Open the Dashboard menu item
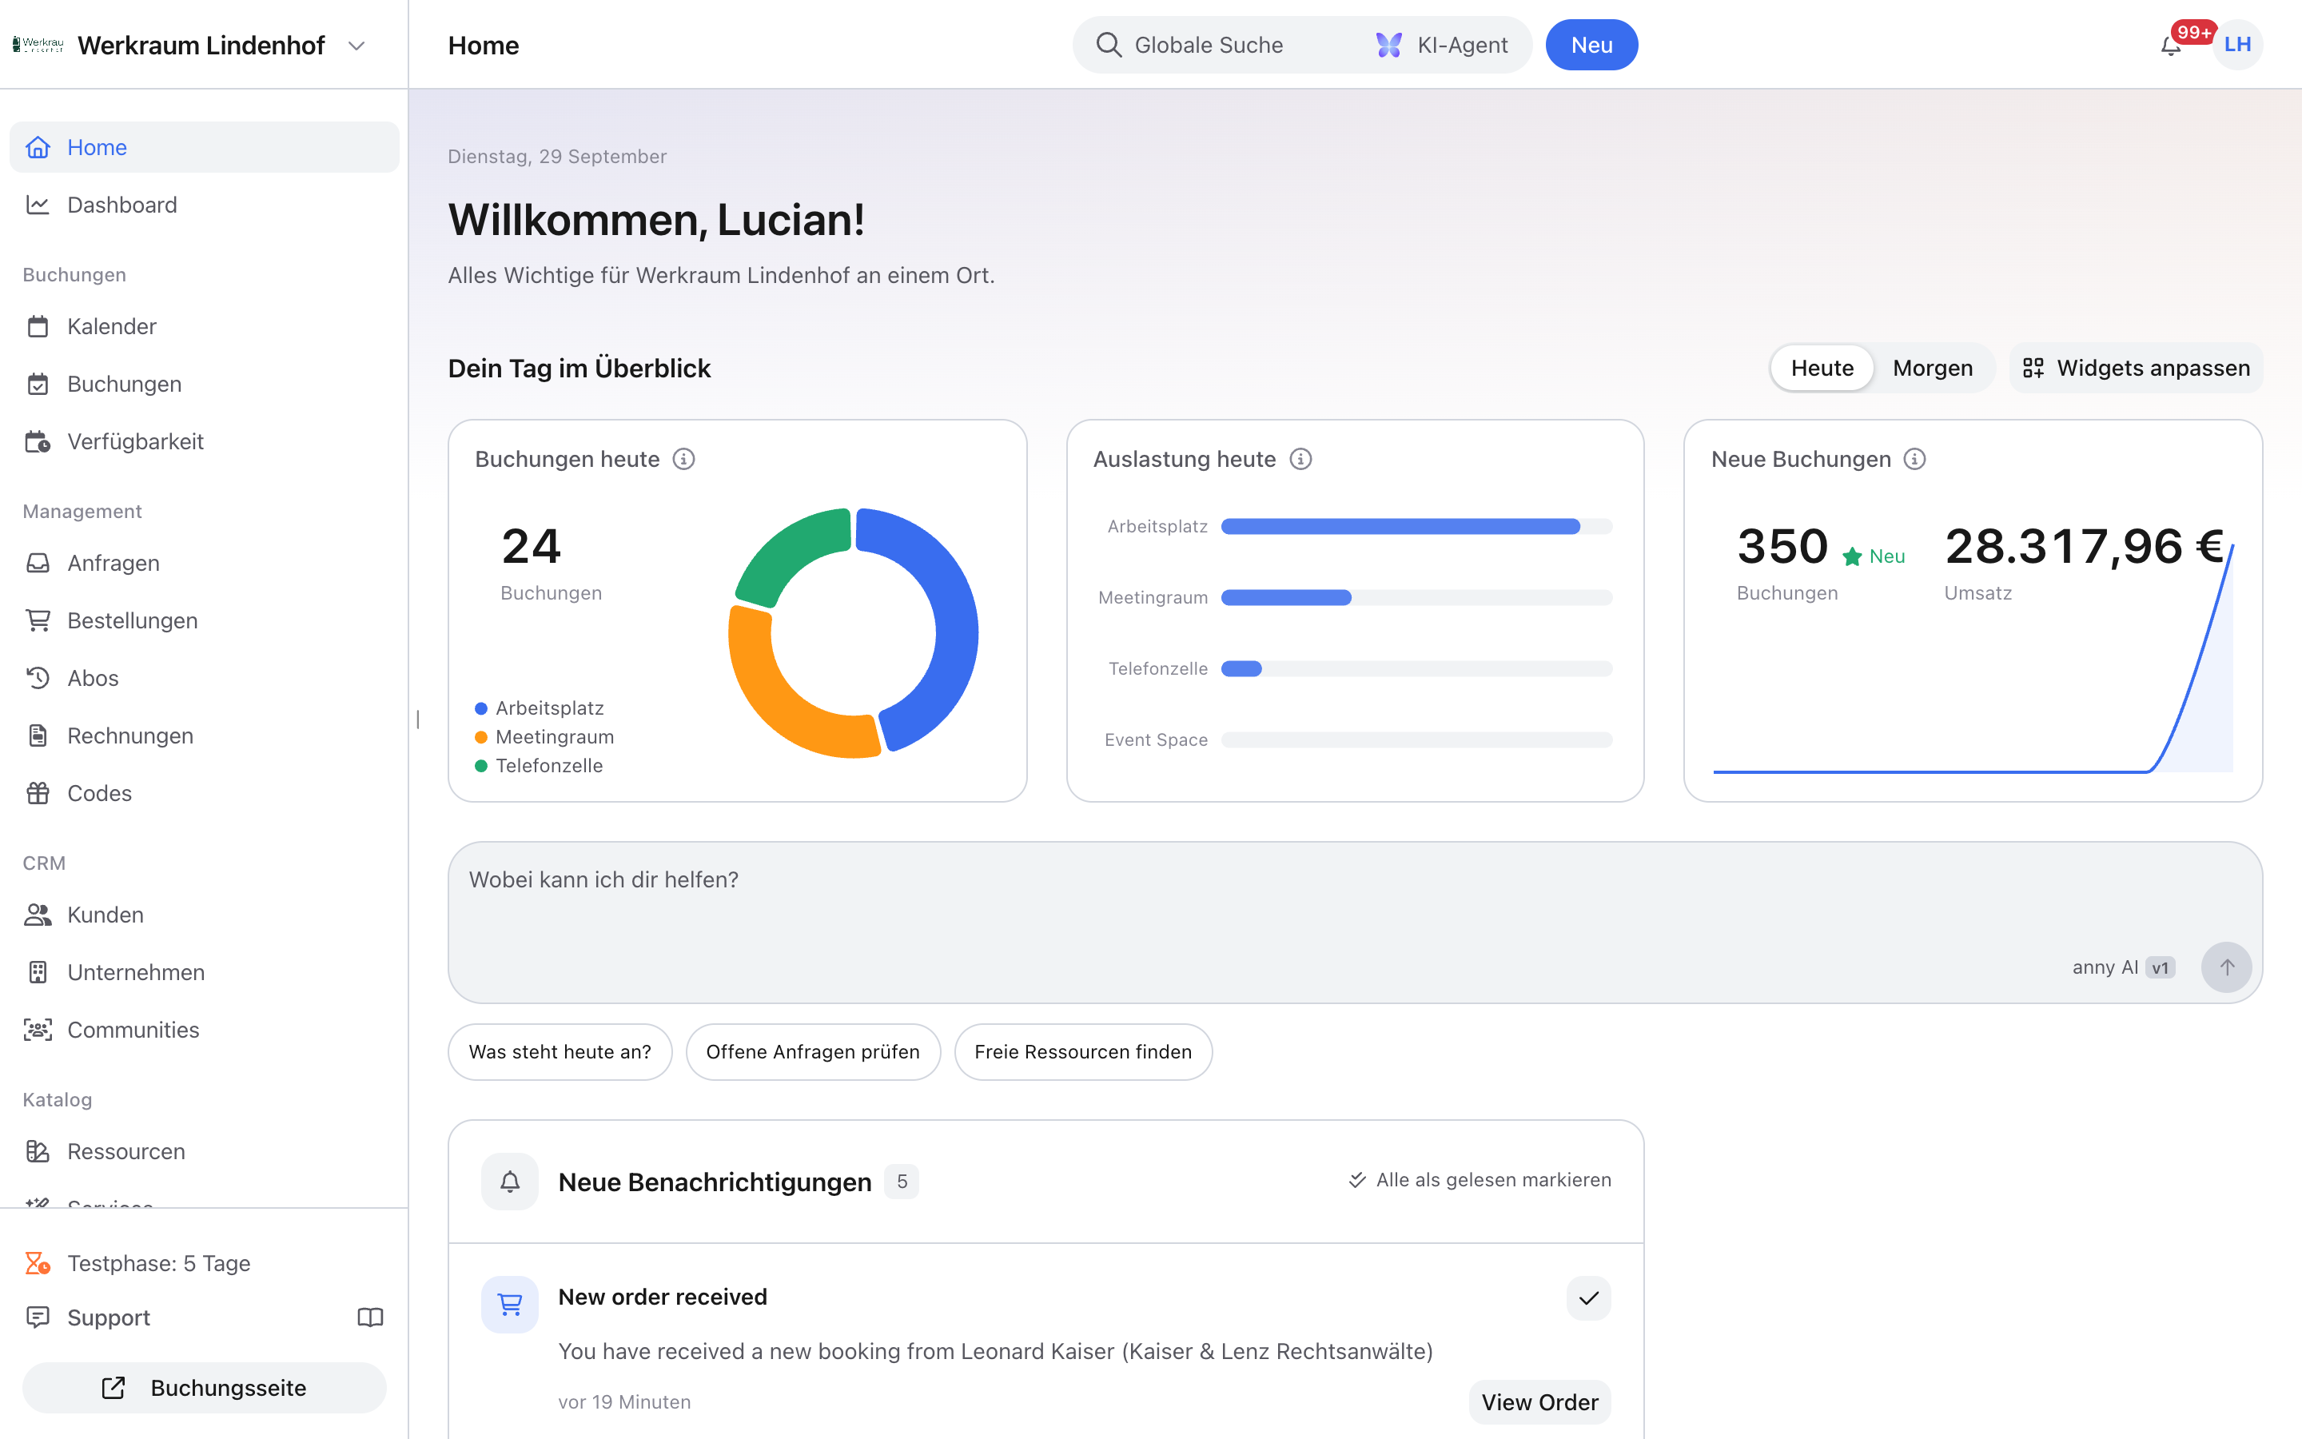 point(204,205)
